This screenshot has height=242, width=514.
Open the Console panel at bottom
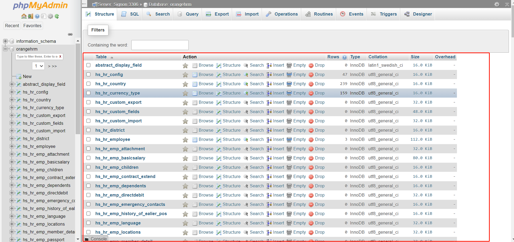point(96,239)
